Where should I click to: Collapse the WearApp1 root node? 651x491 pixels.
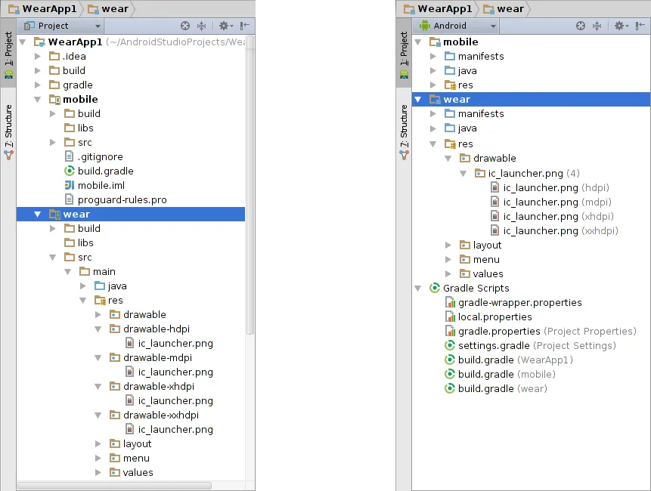coord(23,42)
